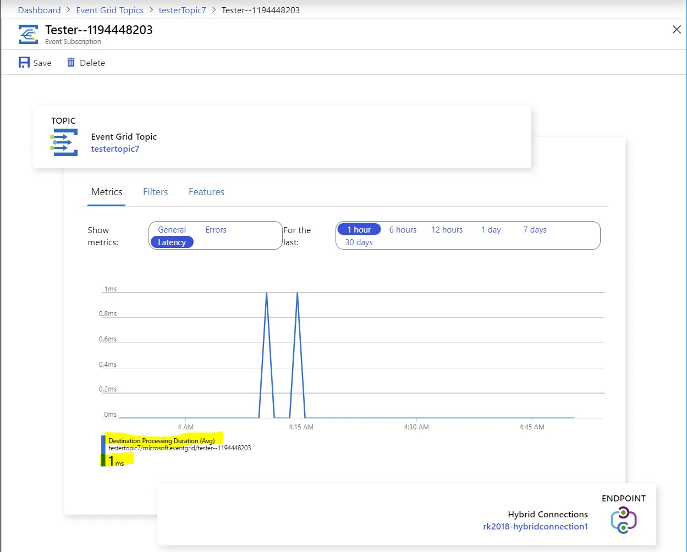Close the Event Subscription blade
The width and height of the screenshot is (687, 552).
click(x=677, y=30)
